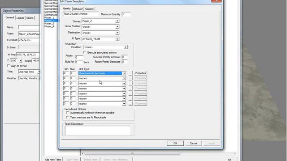Click OK button in the teams window

click(230, 160)
